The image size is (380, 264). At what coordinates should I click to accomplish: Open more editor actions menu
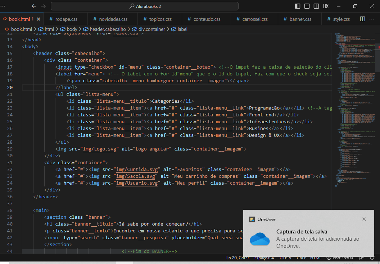pyautogui.click(x=372, y=19)
